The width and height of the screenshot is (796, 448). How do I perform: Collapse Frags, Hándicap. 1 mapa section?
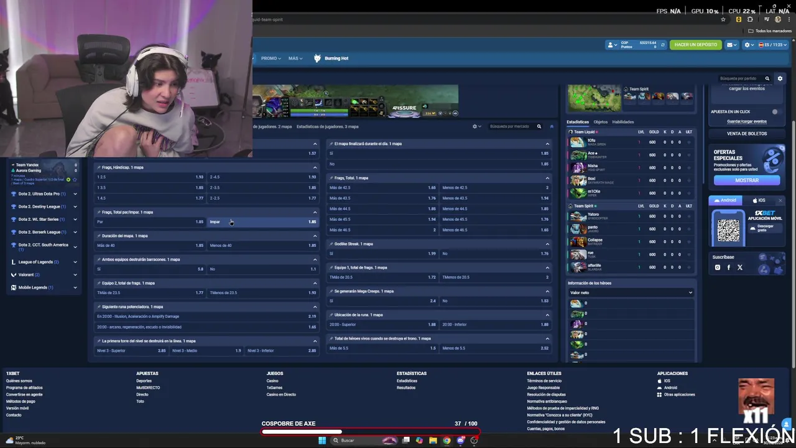pos(315,167)
